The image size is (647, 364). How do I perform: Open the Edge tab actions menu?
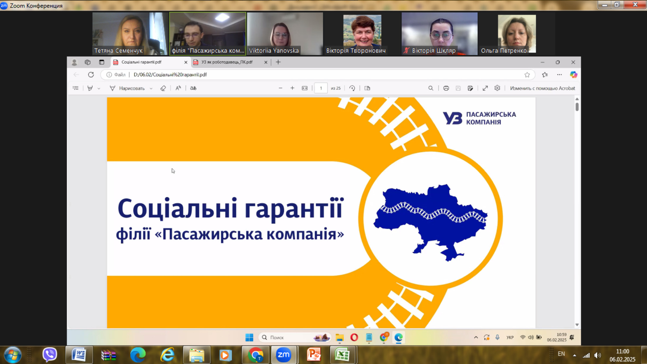point(101,62)
